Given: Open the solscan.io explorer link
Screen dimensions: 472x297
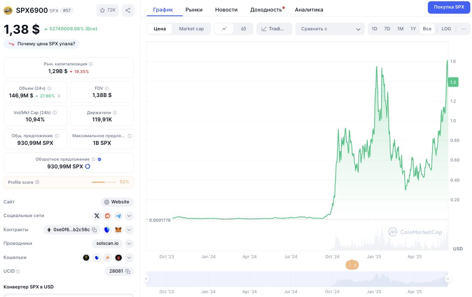Looking at the screenshot, I should point(107,244).
